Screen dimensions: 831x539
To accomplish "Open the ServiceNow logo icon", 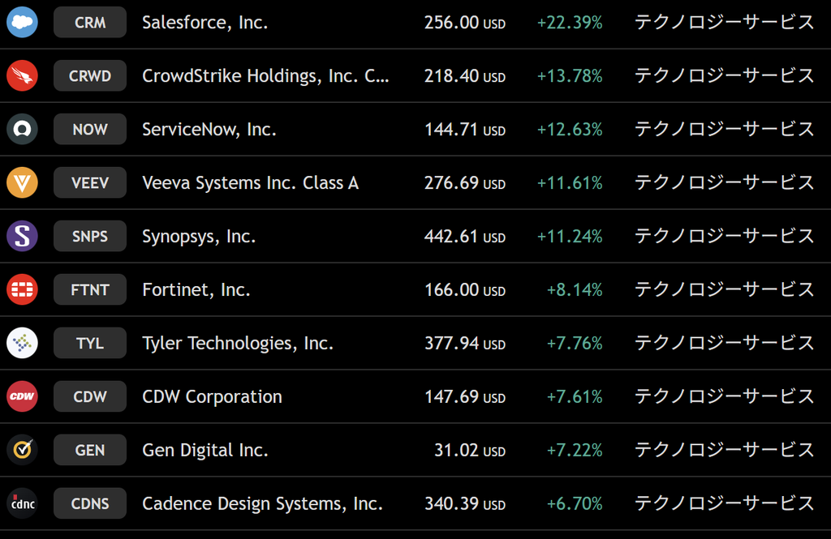I will pos(22,129).
